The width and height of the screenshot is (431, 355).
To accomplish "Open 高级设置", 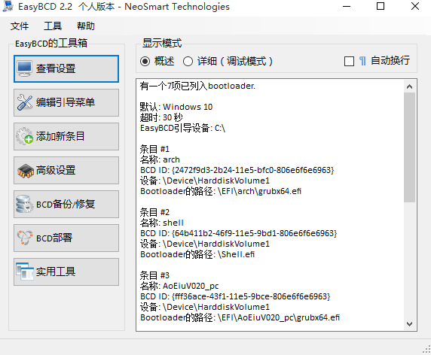I will pyautogui.click(x=66, y=170).
